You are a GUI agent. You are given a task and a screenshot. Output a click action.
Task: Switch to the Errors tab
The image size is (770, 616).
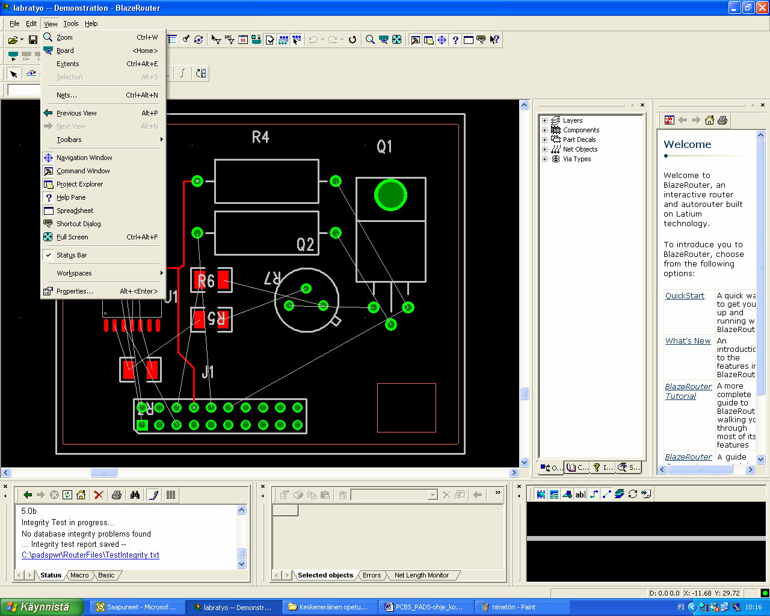point(372,575)
